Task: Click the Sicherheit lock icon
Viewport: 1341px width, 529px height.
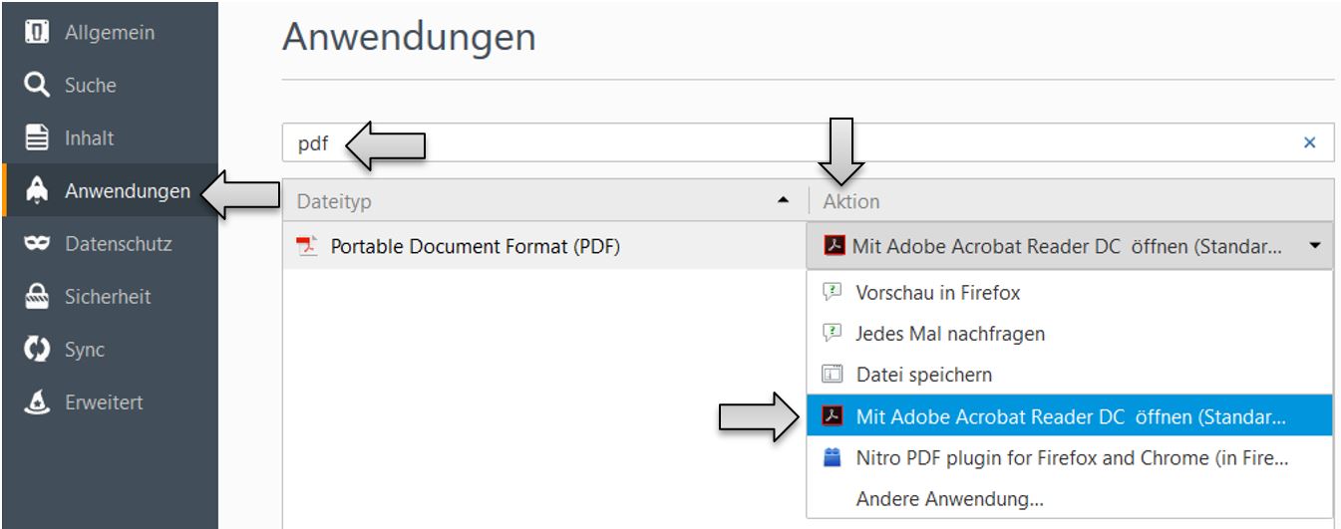Action: pos(37,297)
